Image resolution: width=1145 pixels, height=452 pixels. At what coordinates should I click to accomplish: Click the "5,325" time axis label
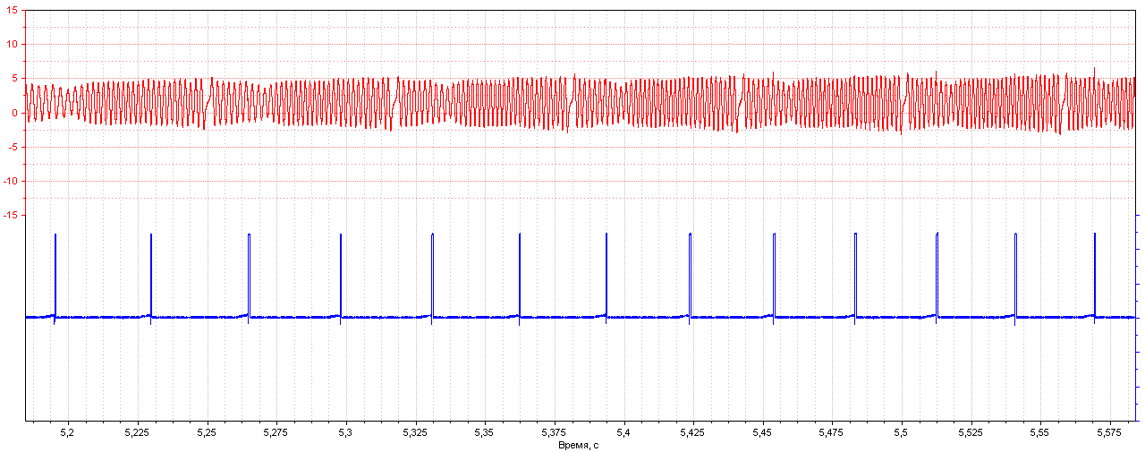click(415, 432)
